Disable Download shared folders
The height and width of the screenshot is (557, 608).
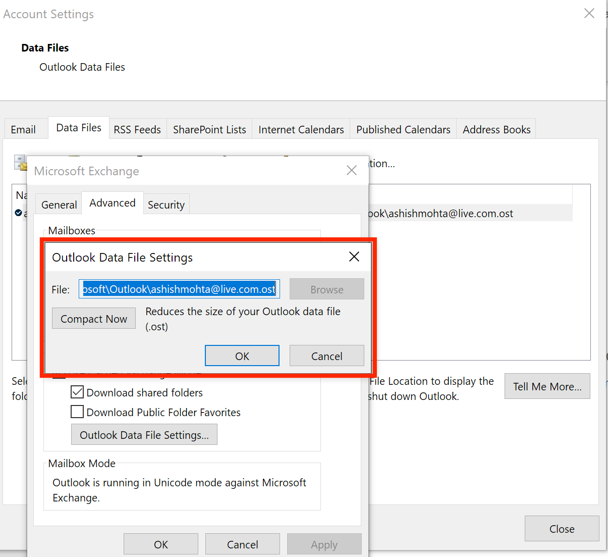(77, 392)
